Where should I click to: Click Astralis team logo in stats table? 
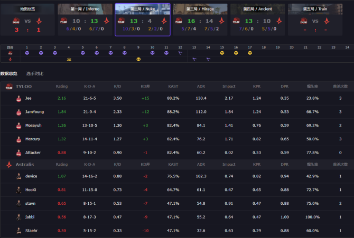(x=9, y=164)
